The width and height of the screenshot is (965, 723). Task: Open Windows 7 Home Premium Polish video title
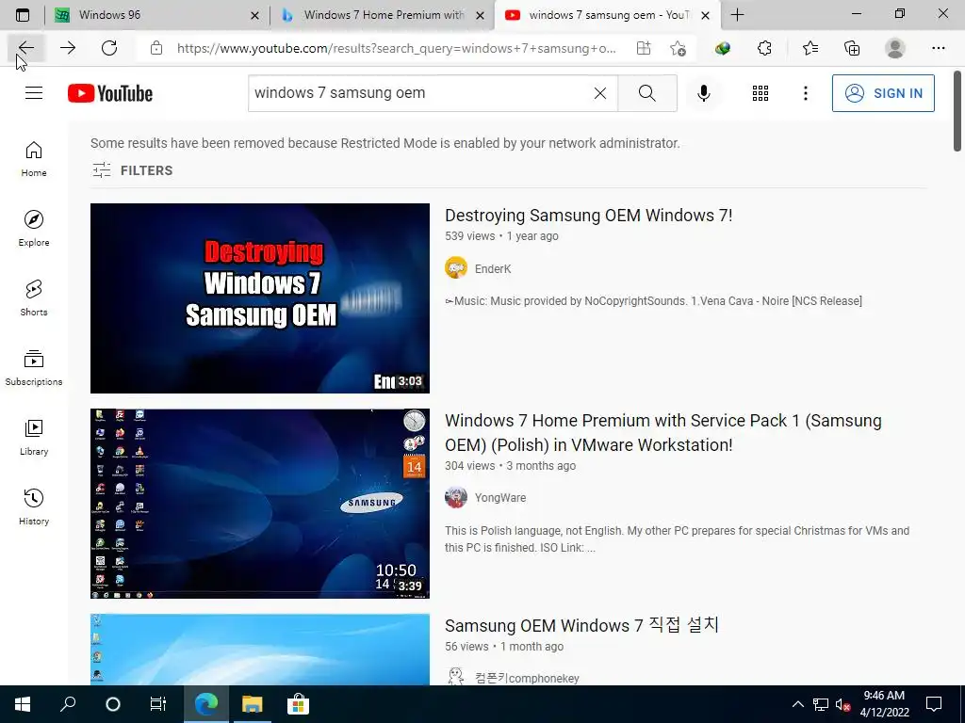pos(662,432)
